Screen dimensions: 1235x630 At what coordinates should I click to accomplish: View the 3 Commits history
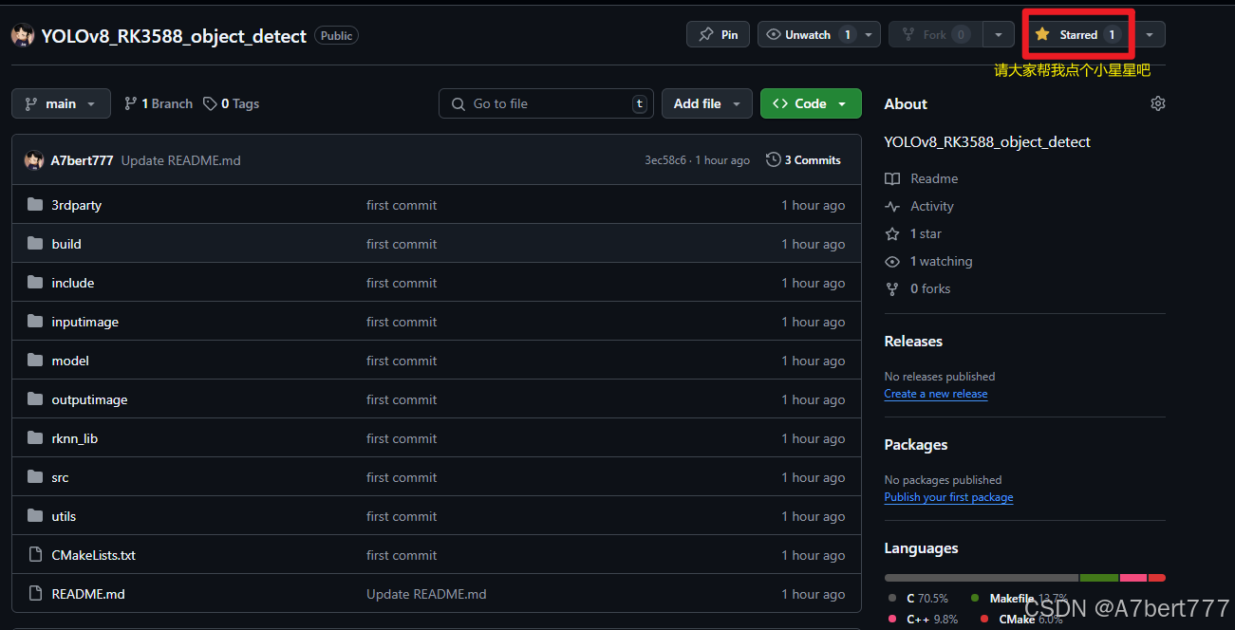803,160
